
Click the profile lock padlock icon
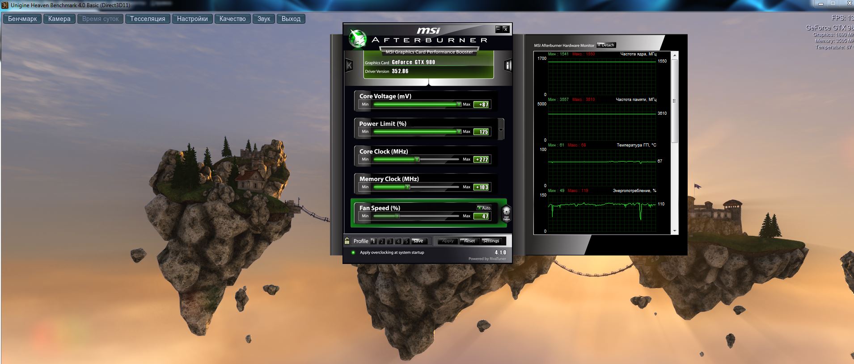(x=347, y=241)
